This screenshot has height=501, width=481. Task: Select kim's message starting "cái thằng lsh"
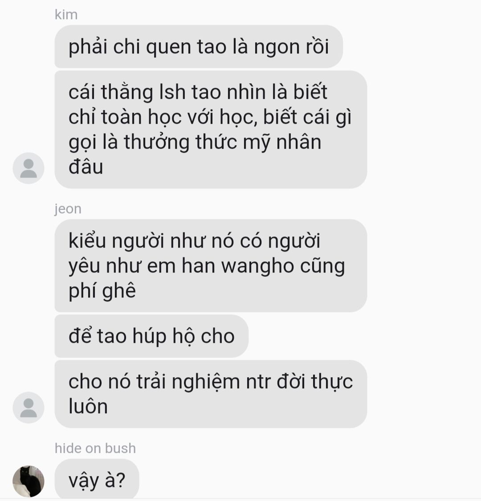pos(211,130)
